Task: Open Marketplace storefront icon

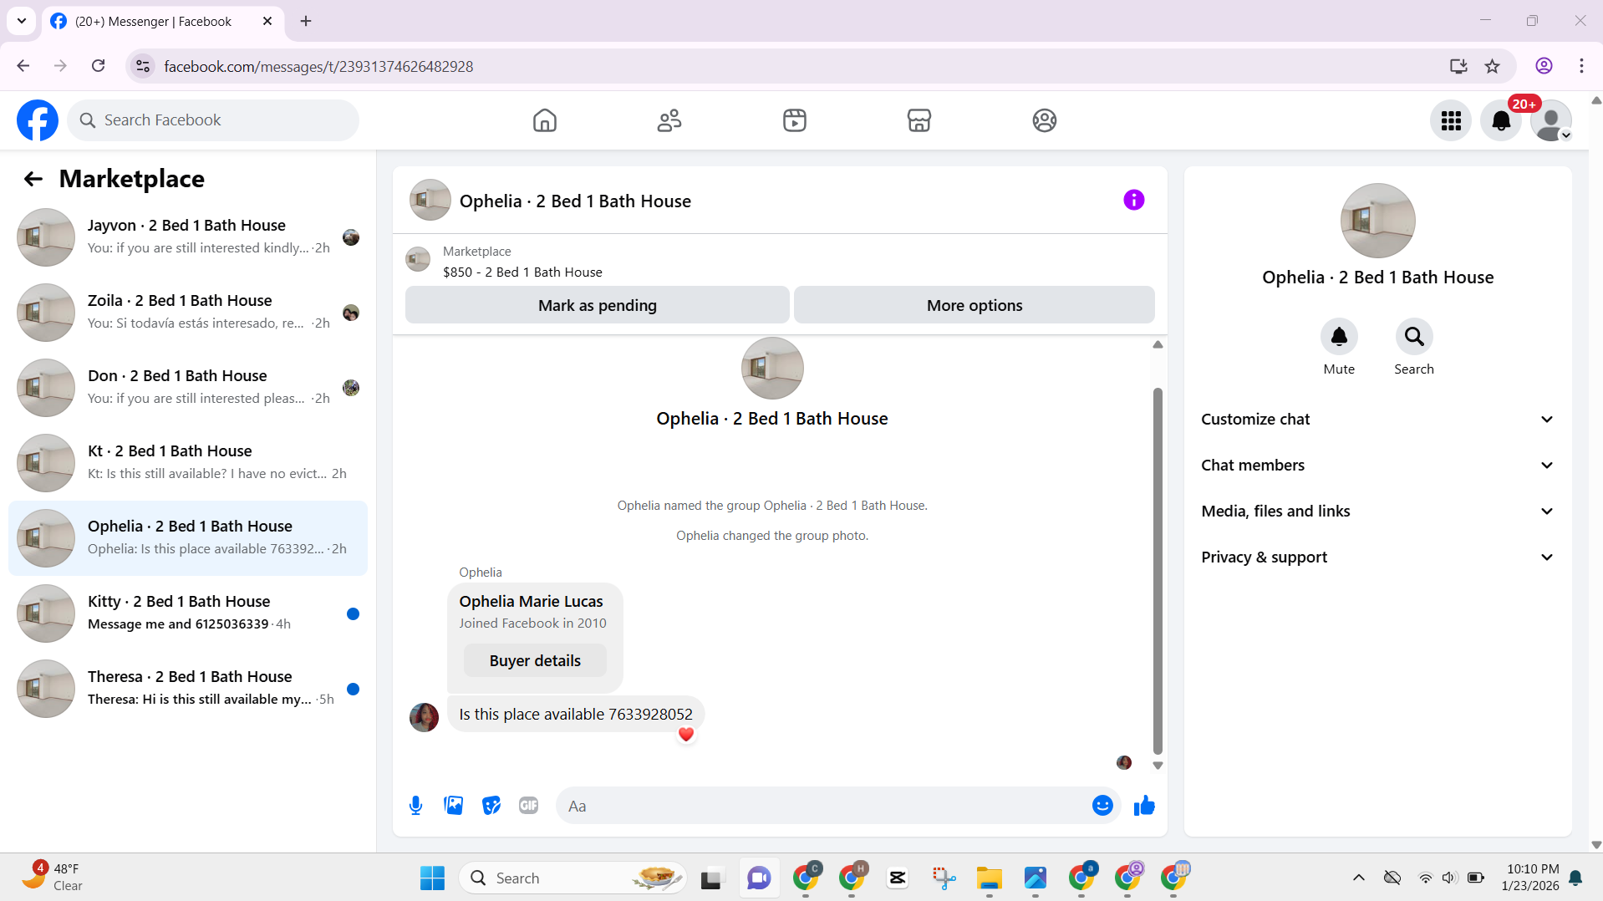Action: (919, 120)
